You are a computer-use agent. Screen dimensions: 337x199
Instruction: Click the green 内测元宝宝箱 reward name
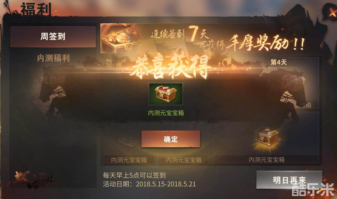(166, 113)
